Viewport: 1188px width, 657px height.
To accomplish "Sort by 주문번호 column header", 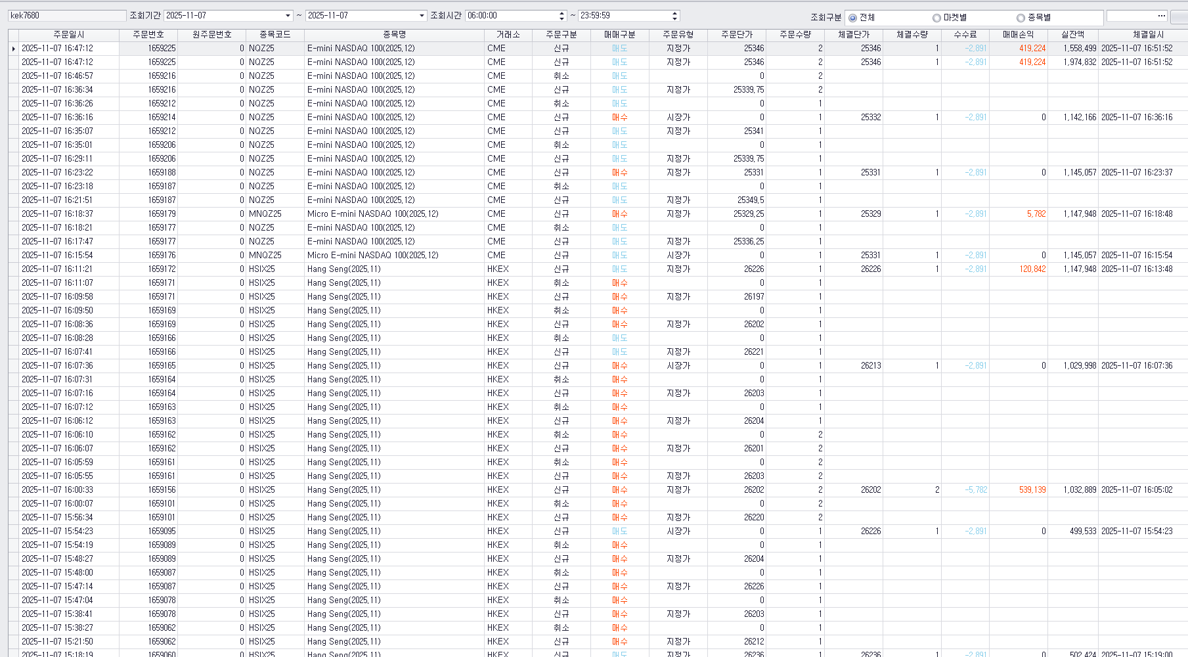I will click(148, 35).
